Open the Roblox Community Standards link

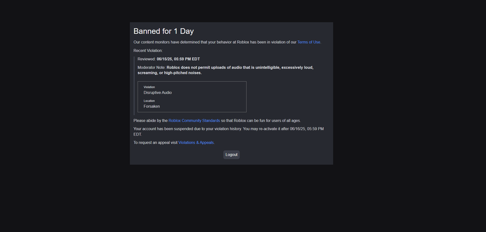[194, 121]
